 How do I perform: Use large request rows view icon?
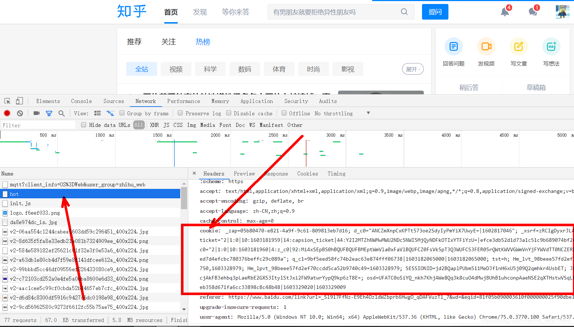pyautogui.click(x=97, y=113)
